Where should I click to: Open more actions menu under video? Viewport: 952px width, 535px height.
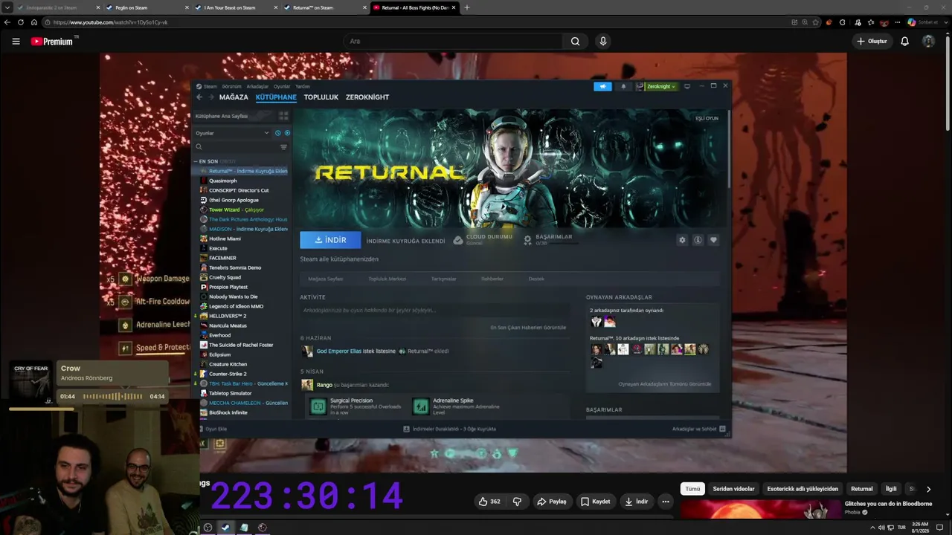(666, 502)
